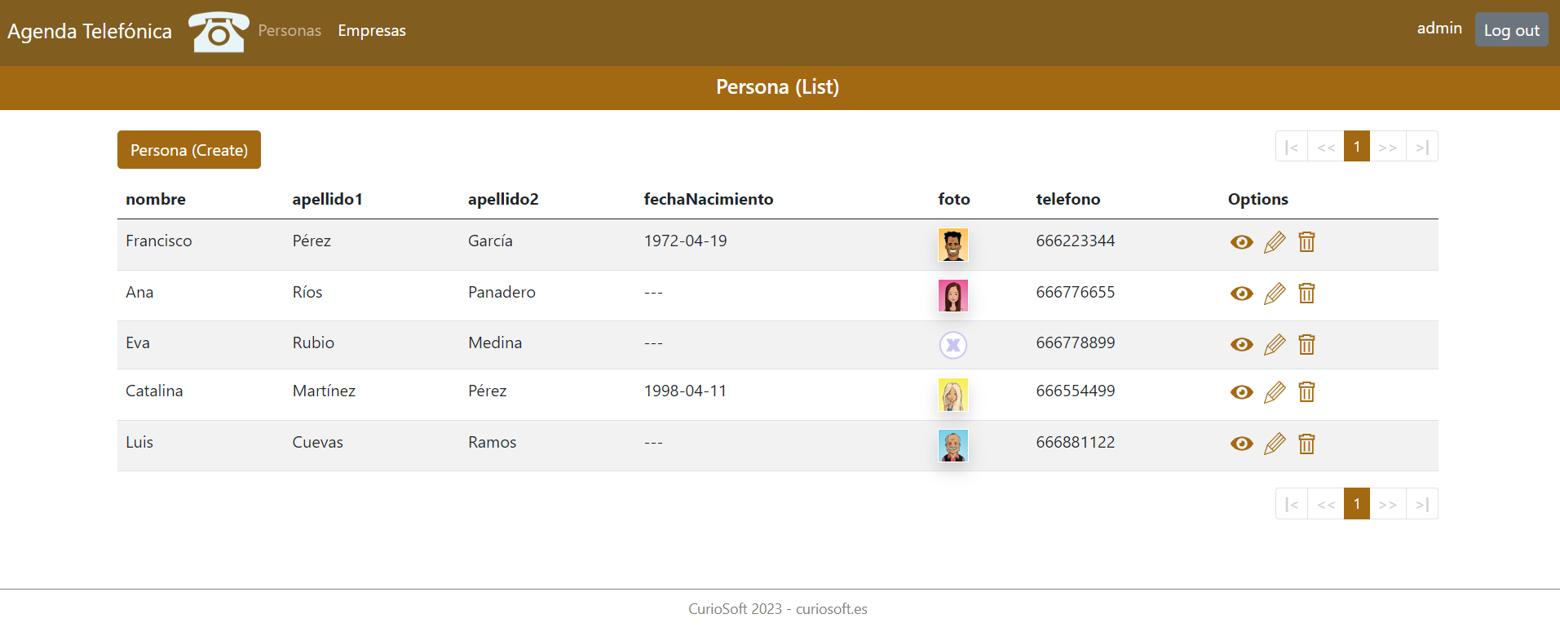View details of Francisco Pérez
This screenshot has height=636, width=1560.
pos(1241,242)
